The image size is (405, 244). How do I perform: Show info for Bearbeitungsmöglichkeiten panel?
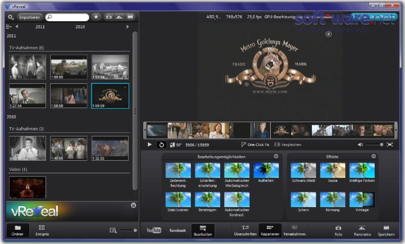point(276,156)
